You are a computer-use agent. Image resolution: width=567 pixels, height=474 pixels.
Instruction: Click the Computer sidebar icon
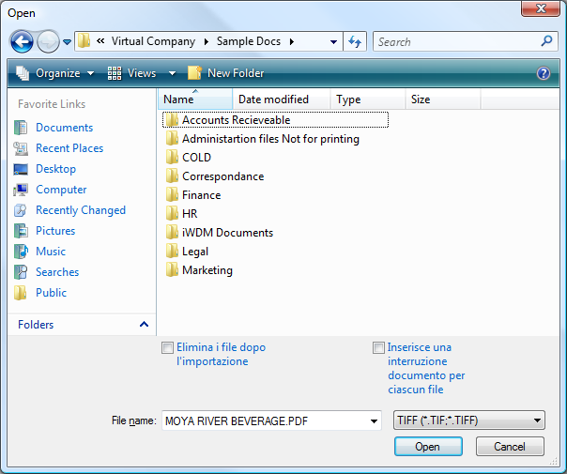(21, 190)
